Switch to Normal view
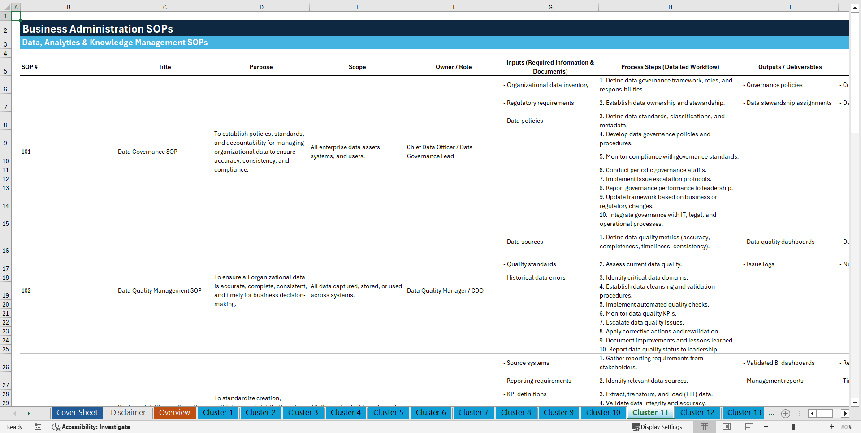The width and height of the screenshot is (861, 433). [704, 427]
